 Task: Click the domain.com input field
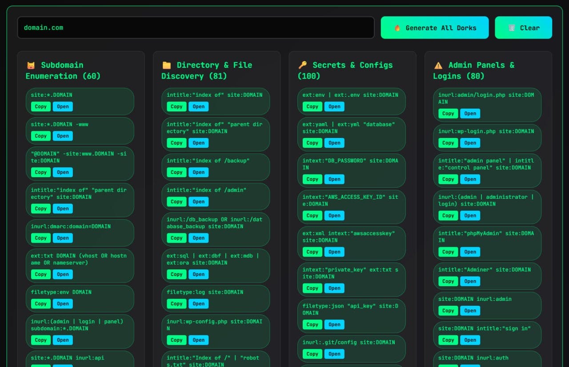coord(196,28)
